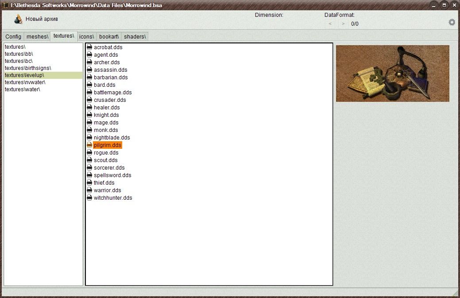This screenshot has width=460, height=298.
Task: Click the warrior.dds file icon
Action: tap(89, 190)
